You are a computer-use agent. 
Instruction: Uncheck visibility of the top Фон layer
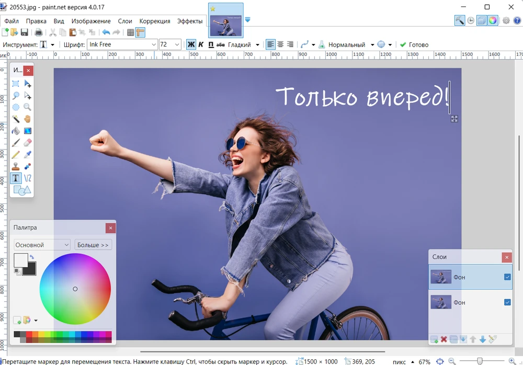(507, 277)
